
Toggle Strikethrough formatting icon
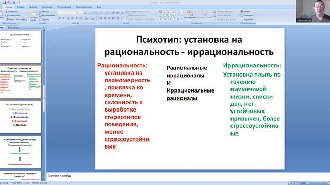(72, 18)
